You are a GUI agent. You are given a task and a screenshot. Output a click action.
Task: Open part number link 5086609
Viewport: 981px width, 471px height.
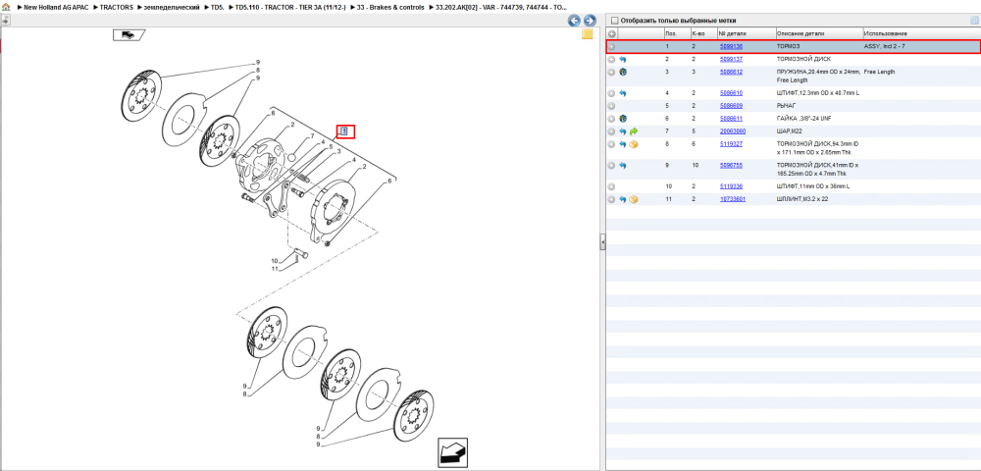(731, 106)
